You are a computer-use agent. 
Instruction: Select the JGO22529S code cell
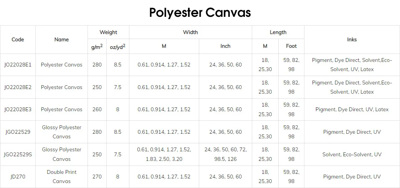click(x=18, y=154)
